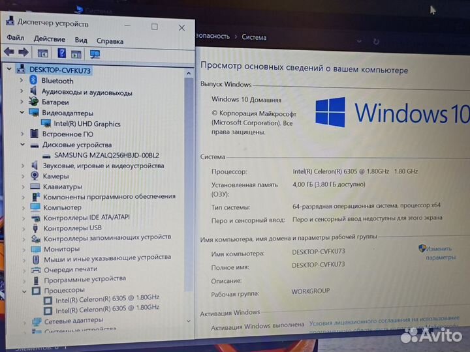Click the Intel(R) UHD Graphics device icon
This screenshot has width=470, height=352.
click(46, 123)
